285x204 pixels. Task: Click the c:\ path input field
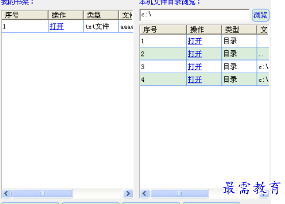pos(194,15)
